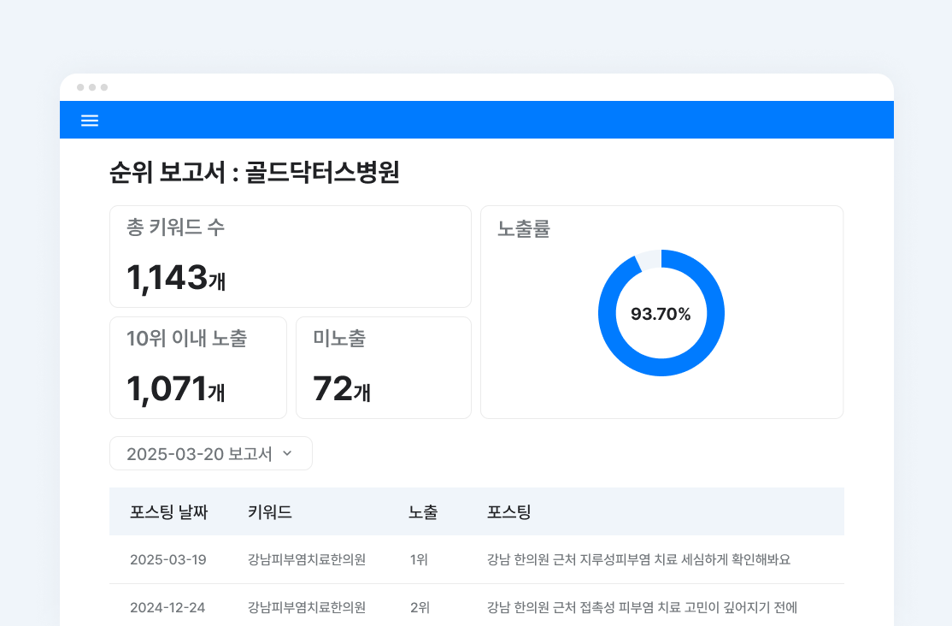Click the 포스팅 column header

pos(509,512)
